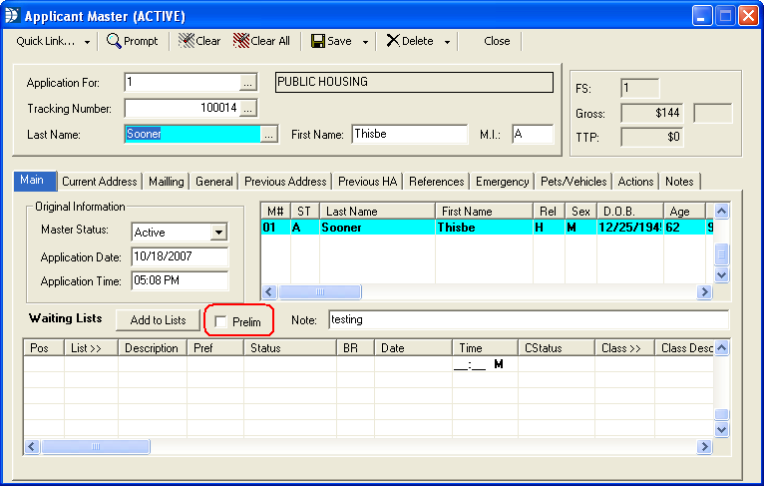764x486 pixels.
Task: Open the Last Name lookup ellipsis button
Action: [269, 135]
